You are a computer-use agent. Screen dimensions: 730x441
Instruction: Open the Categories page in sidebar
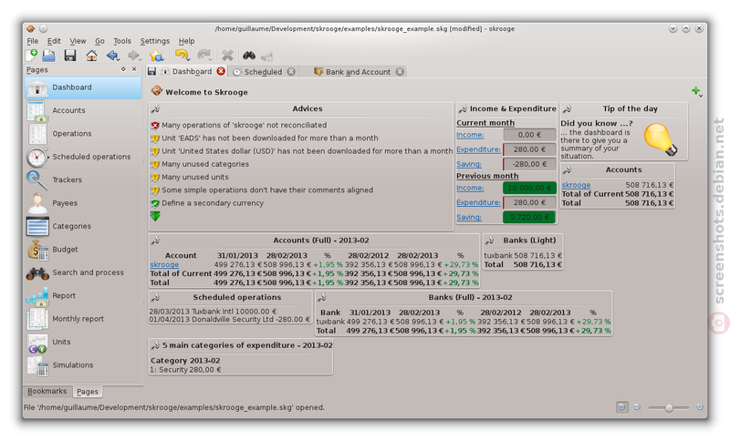83,226
